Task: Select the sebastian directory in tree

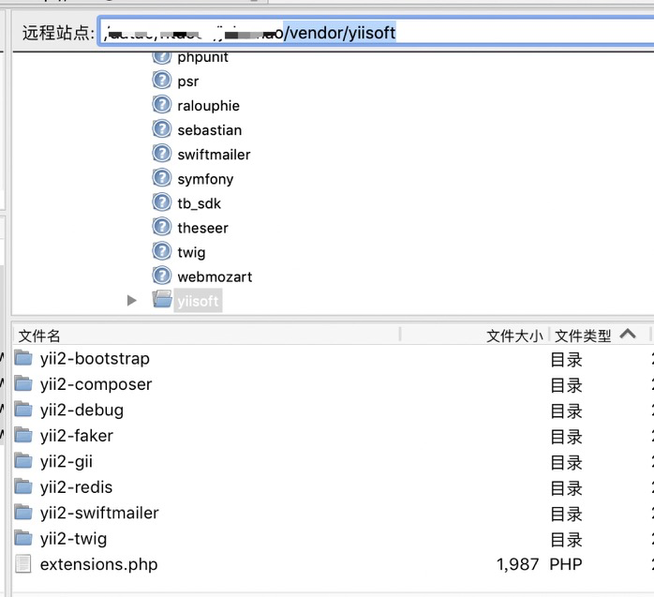Action: [210, 130]
